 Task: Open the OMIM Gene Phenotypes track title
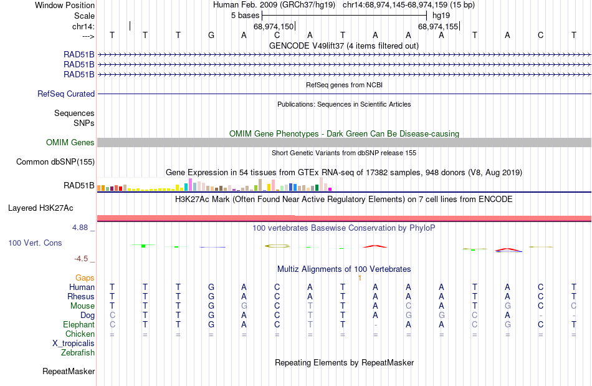pos(344,133)
